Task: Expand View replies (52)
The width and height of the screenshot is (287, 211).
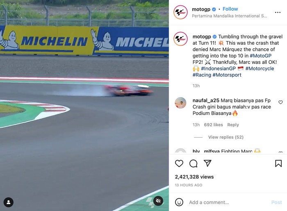Action: pyautogui.click(x=225, y=137)
